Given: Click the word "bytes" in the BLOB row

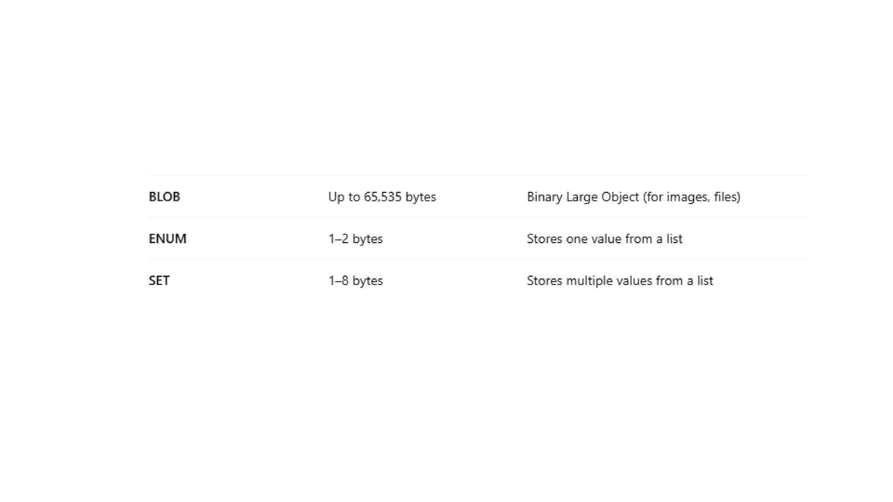Looking at the screenshot, I should point(421,197).
